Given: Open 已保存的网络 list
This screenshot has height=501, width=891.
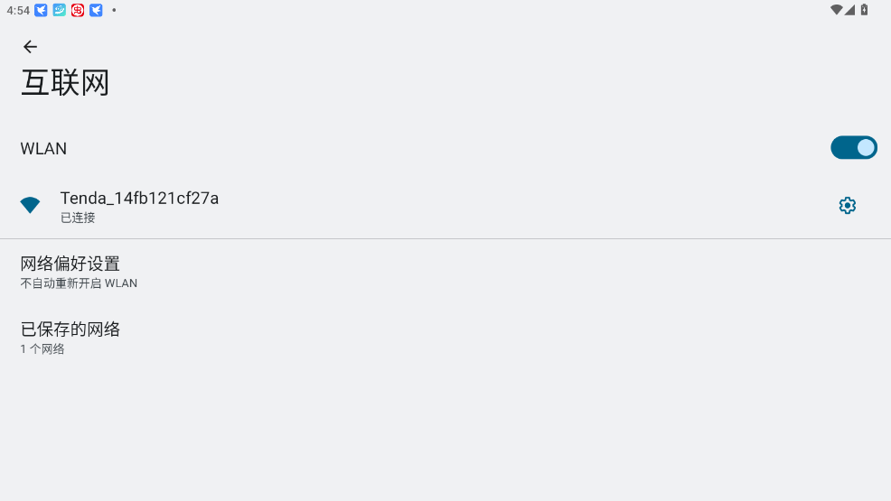Looking at the screenshot, I should [x=445, y=338].
